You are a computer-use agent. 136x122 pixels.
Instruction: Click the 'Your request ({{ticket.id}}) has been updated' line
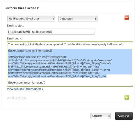click(65, 44)
